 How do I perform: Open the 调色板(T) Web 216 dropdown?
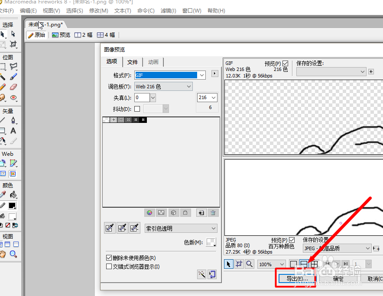pyautogui.click(x=189, y=86)
